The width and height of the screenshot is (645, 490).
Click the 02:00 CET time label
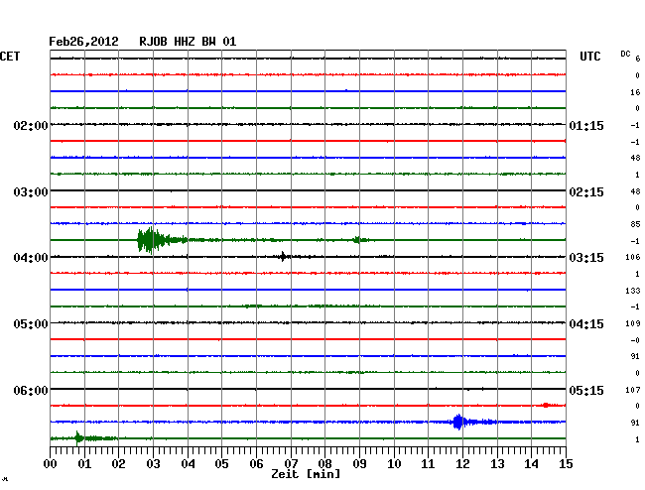pos(31,125)
